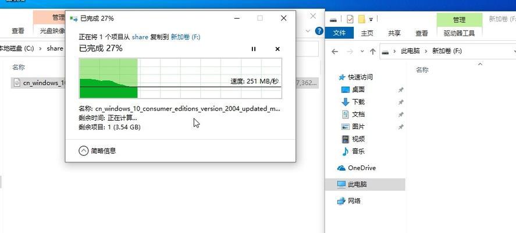The image size is (516, 233).
Task: Open the help icon in left window
Action: click(319, 31)
